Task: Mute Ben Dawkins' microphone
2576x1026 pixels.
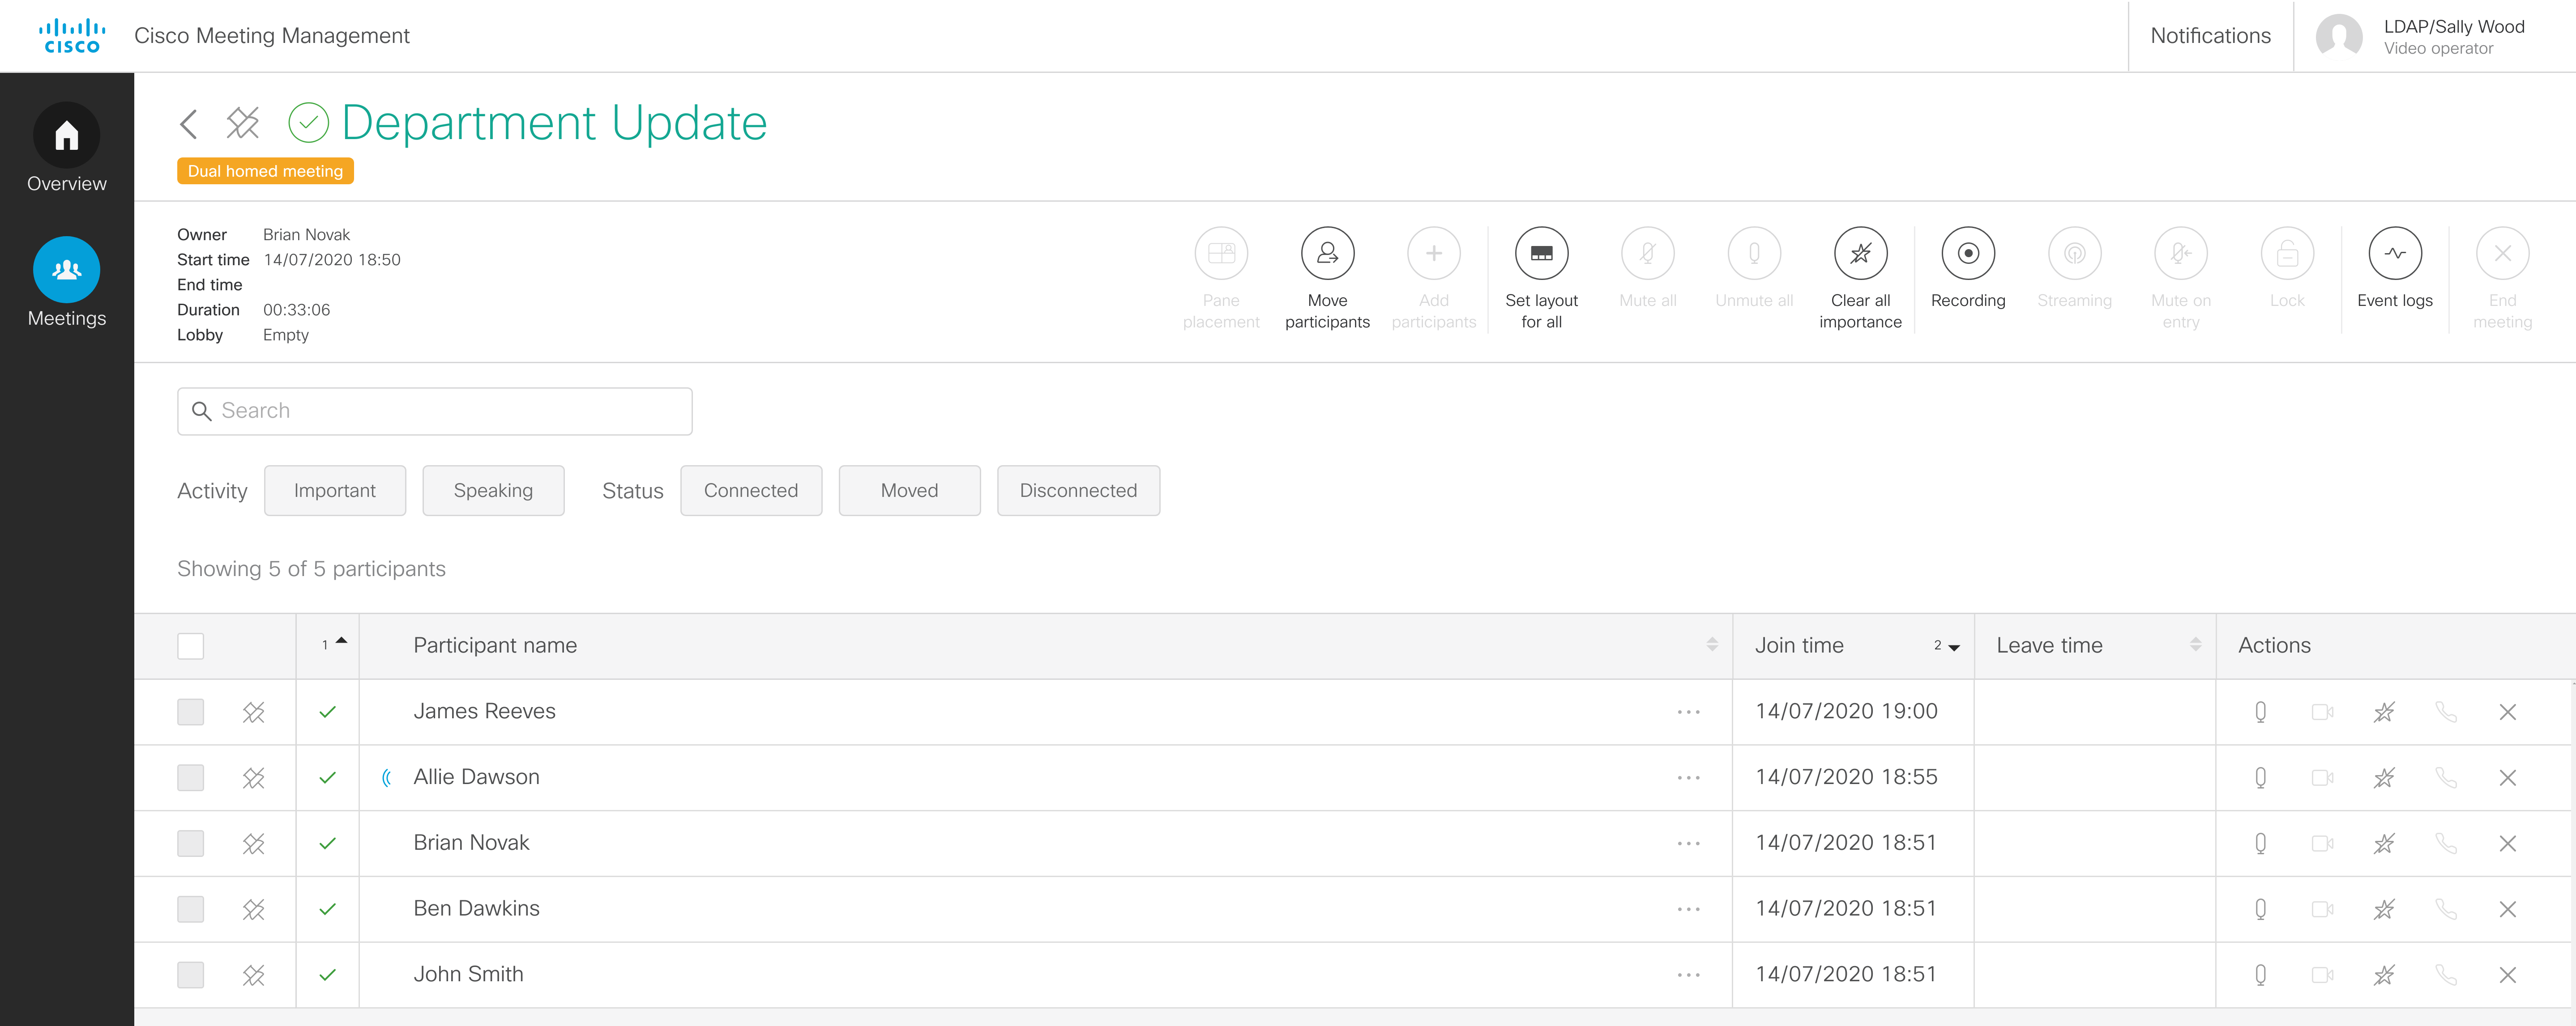Action: tap(2260, 909)
